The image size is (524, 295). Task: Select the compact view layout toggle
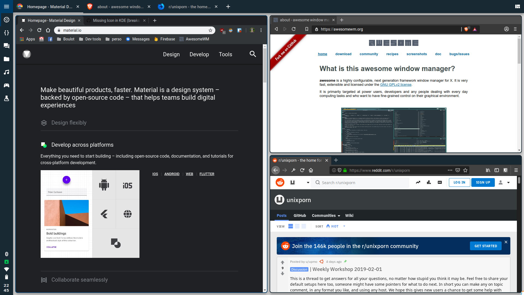(304, 226)
